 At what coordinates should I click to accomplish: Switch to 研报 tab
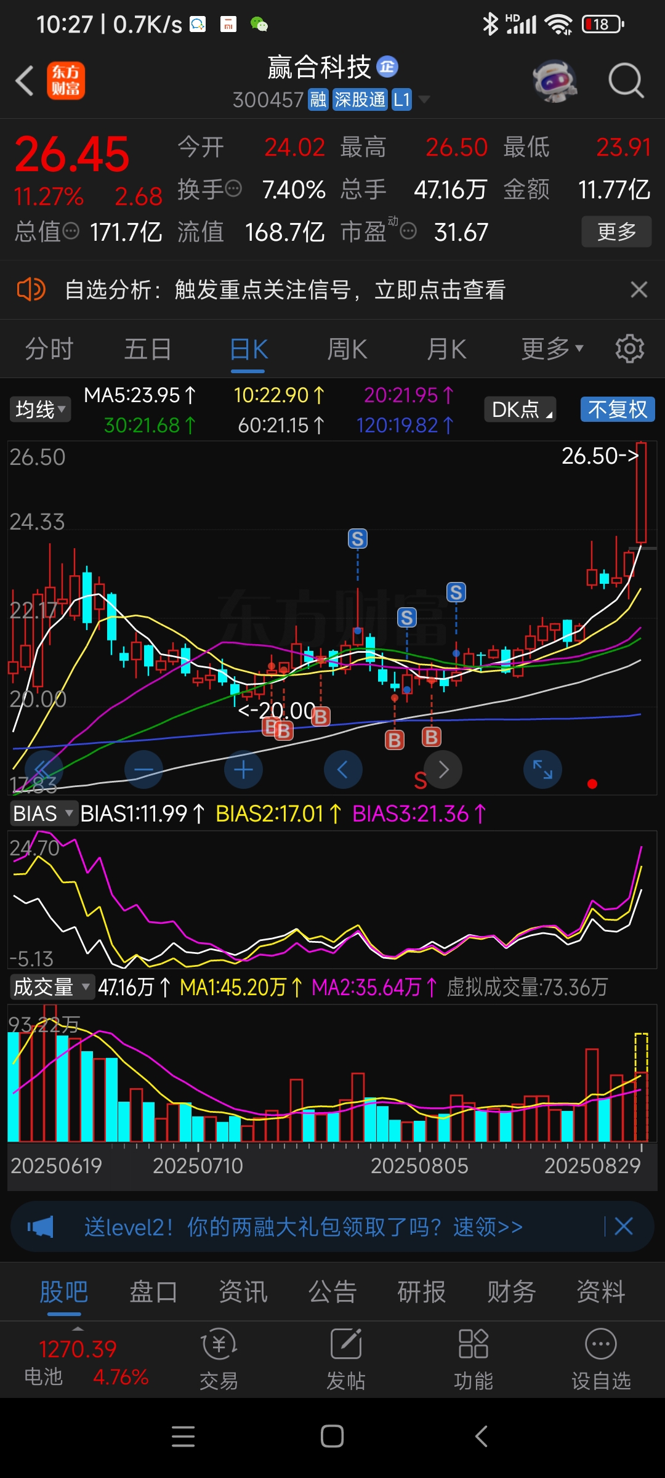(422, 1291)
